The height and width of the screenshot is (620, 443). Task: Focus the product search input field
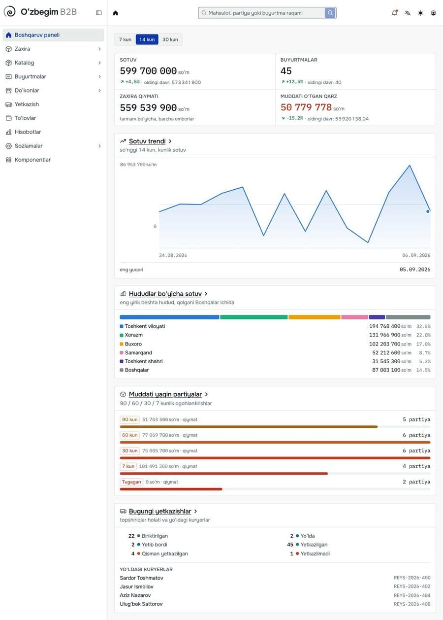pyautogui.click(x=262, y=13)
